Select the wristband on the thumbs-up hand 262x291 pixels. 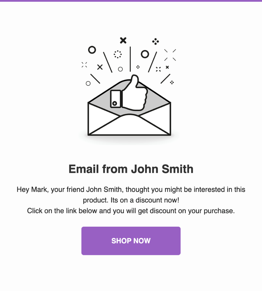click(x=116, y=98)
